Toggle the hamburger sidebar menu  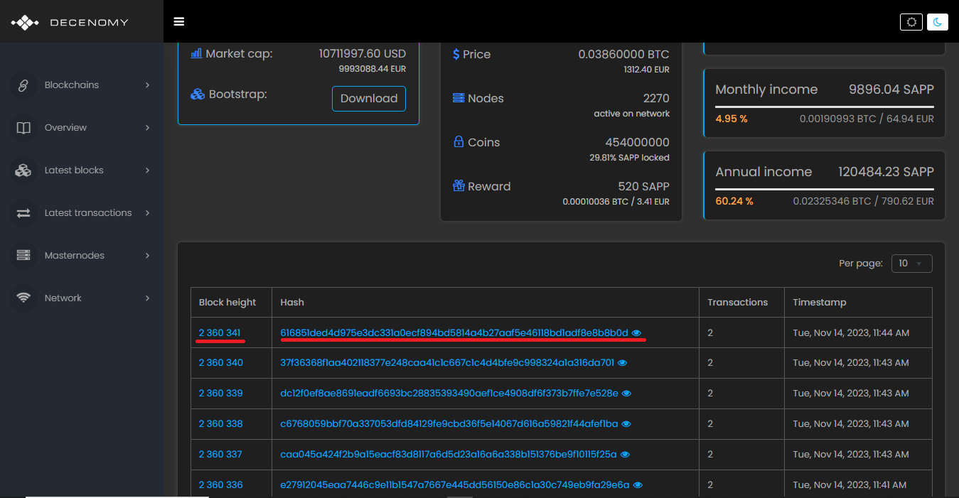pos(179,21)
